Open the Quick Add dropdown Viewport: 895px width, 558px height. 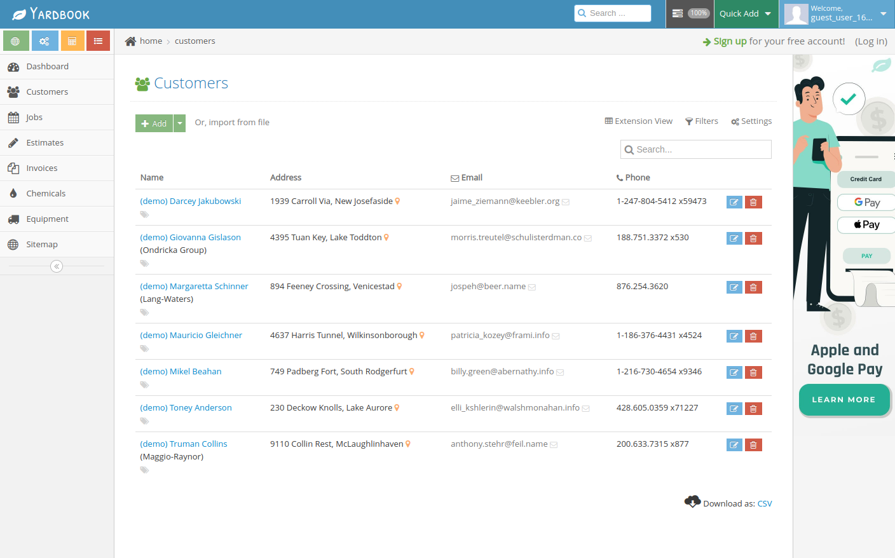746,14
